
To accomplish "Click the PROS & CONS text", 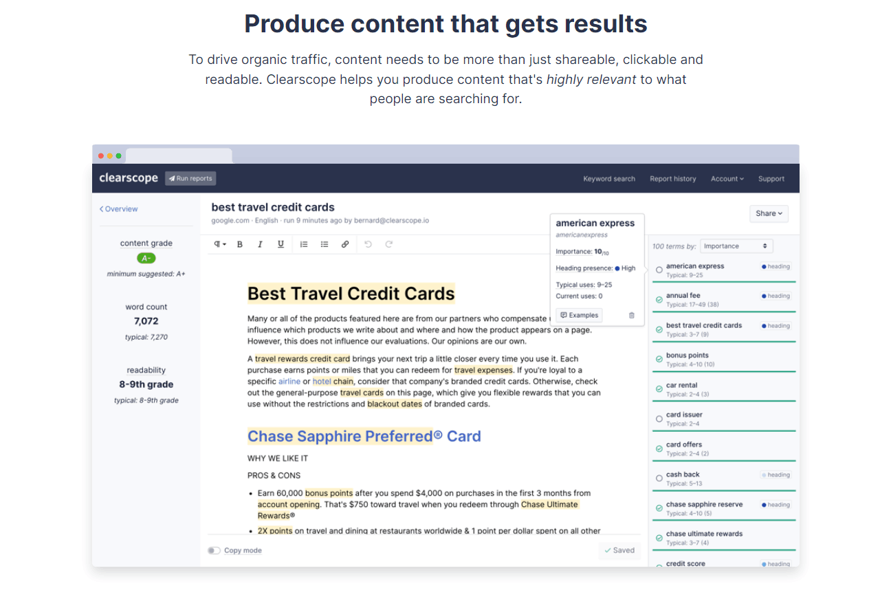I will (x=274, y=475).
